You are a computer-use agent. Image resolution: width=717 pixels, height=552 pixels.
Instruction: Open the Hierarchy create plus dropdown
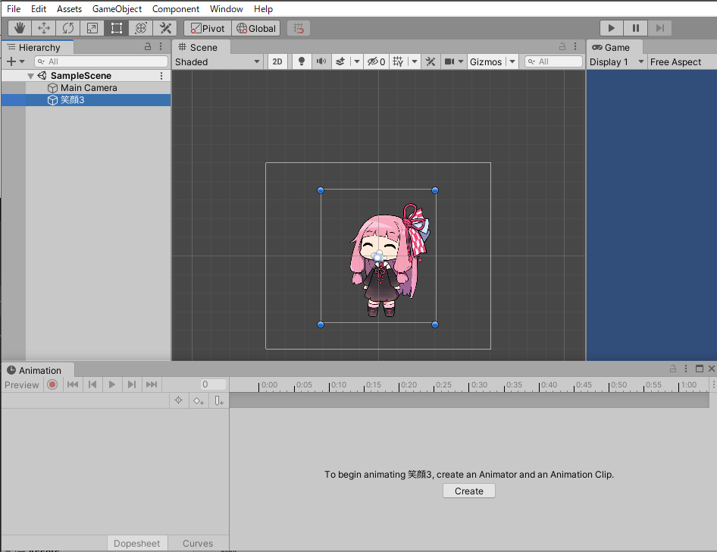tap(16, 61)
